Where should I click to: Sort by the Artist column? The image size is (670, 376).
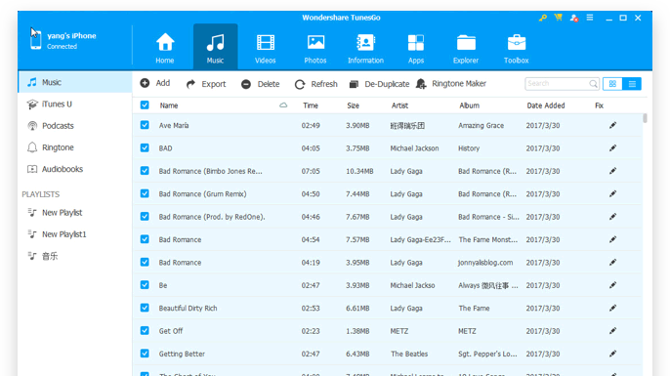click(x=400, y=105)
